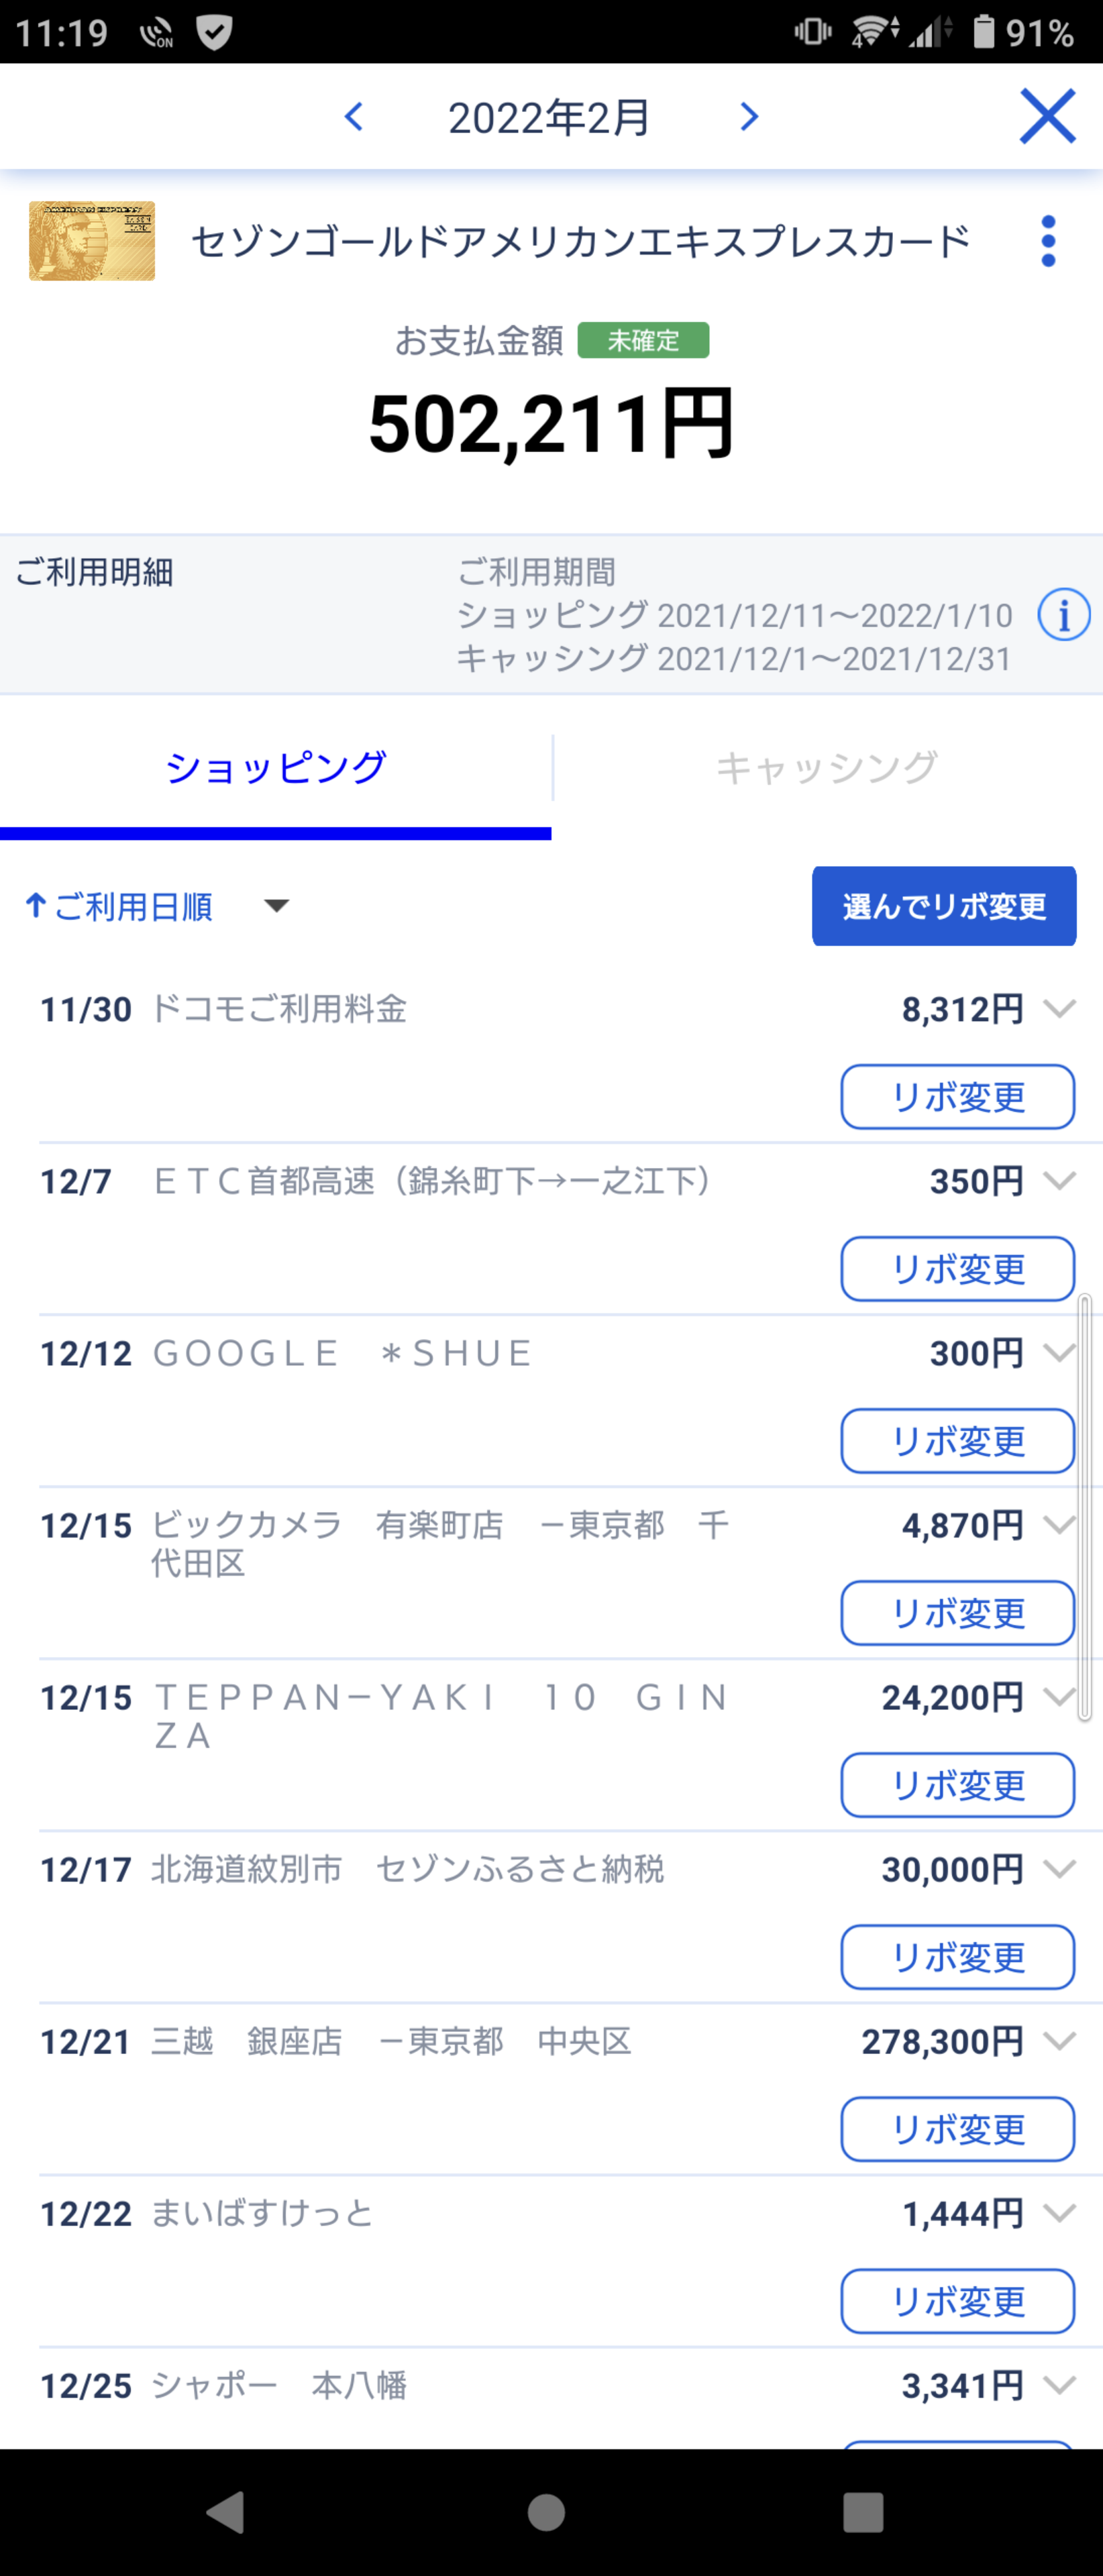
Task: Tap Android back navigation button
Action: click(226, 2511)
